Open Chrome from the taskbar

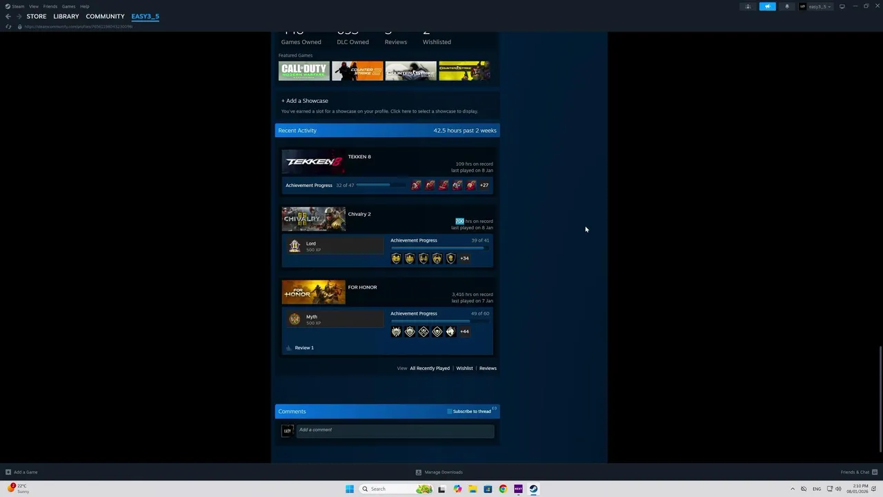coord(503,489)
